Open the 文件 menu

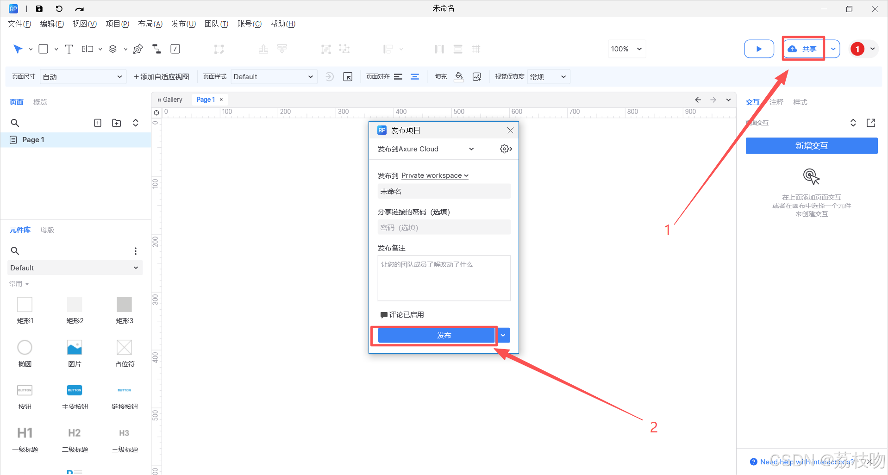[x=19, y=24]
